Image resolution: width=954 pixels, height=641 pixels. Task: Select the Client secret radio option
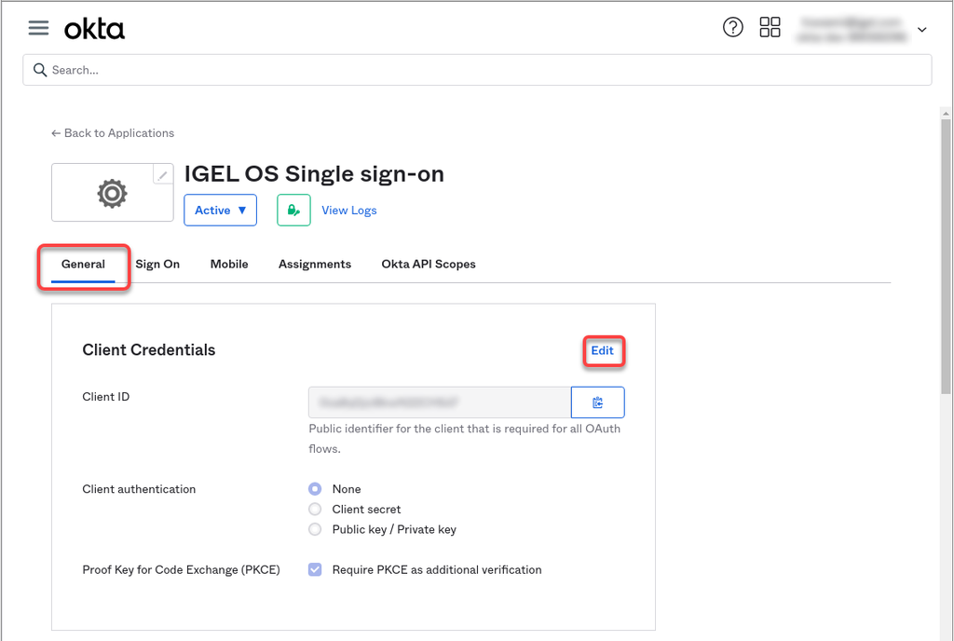tap(315, 510)
